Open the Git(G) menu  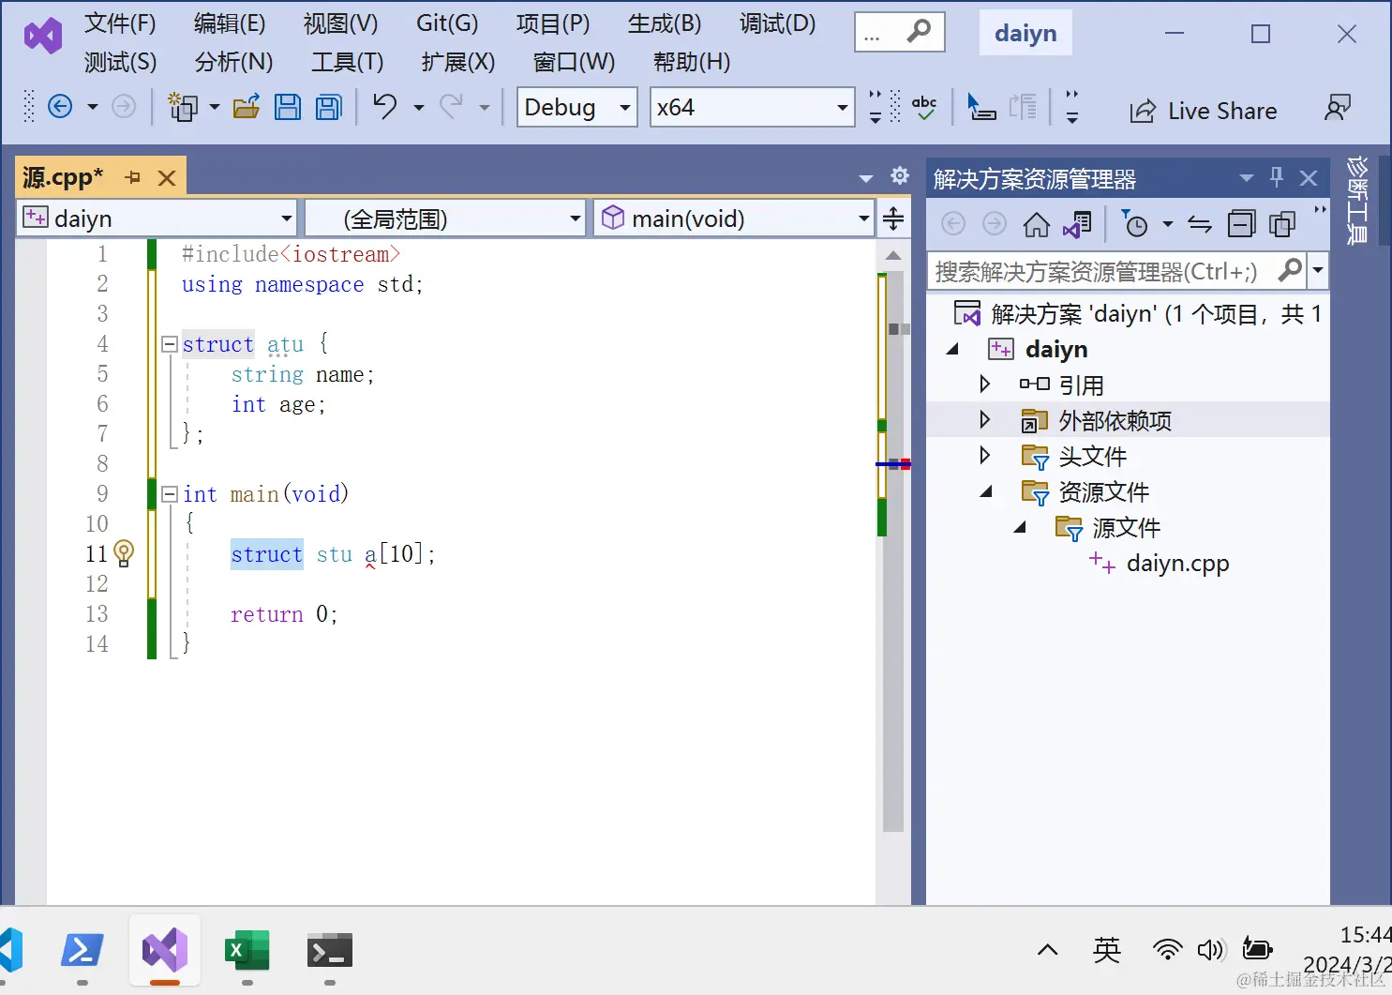447,23
